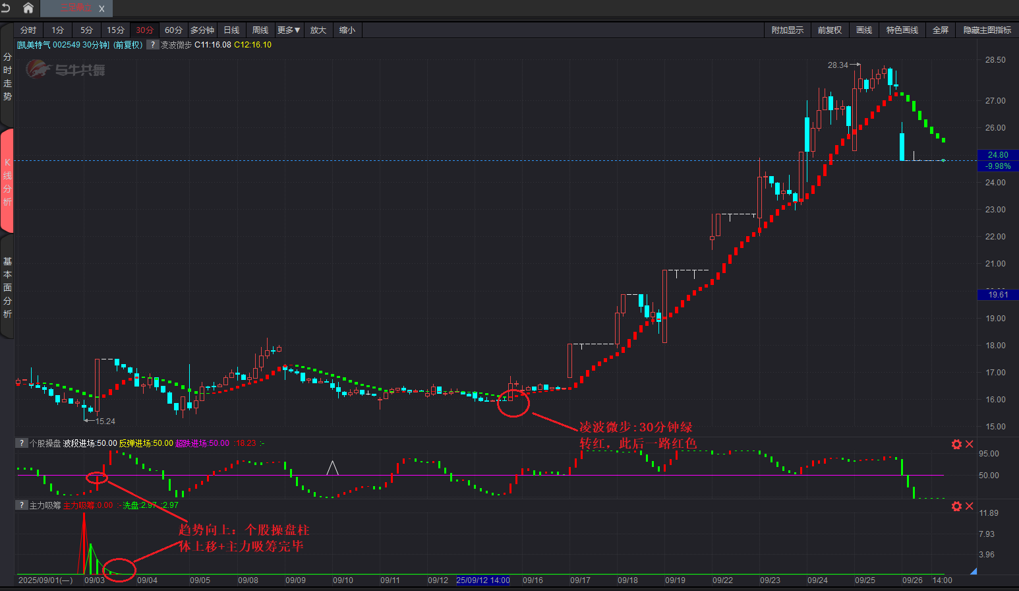Open the K线分析 side tab
1019x591 pixels.
click(x=7, y=181)
